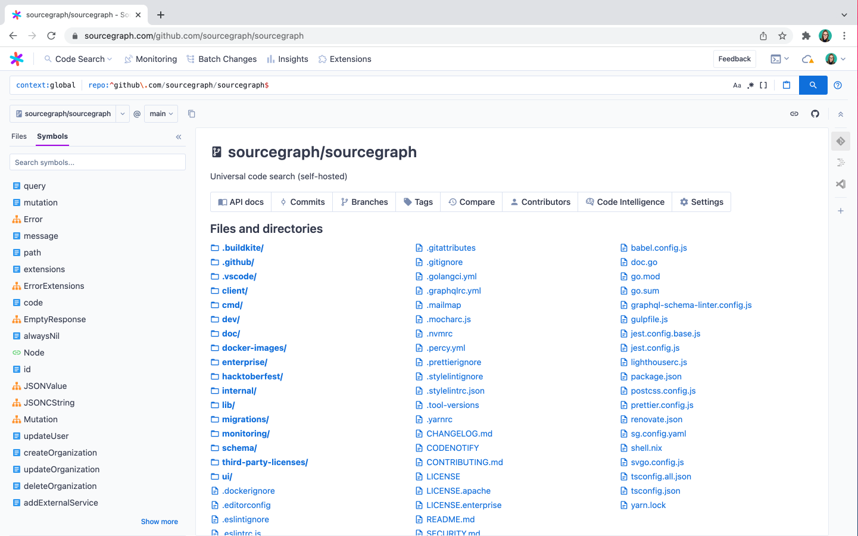858x536 pixels.
Task: Click the Search symbols input field
Action: [98, 162]
